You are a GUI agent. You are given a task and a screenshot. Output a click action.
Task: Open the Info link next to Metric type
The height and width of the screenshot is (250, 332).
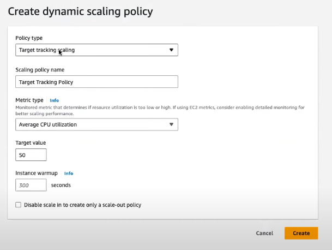(x=54, y=100)
